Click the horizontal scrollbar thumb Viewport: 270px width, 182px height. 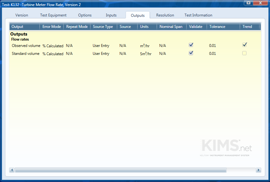point(121,170)
